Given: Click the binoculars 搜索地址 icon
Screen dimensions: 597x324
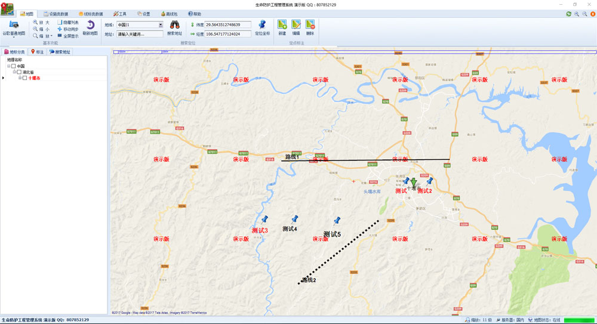Looking at the screenshot, I should click(x=175, y=25).
